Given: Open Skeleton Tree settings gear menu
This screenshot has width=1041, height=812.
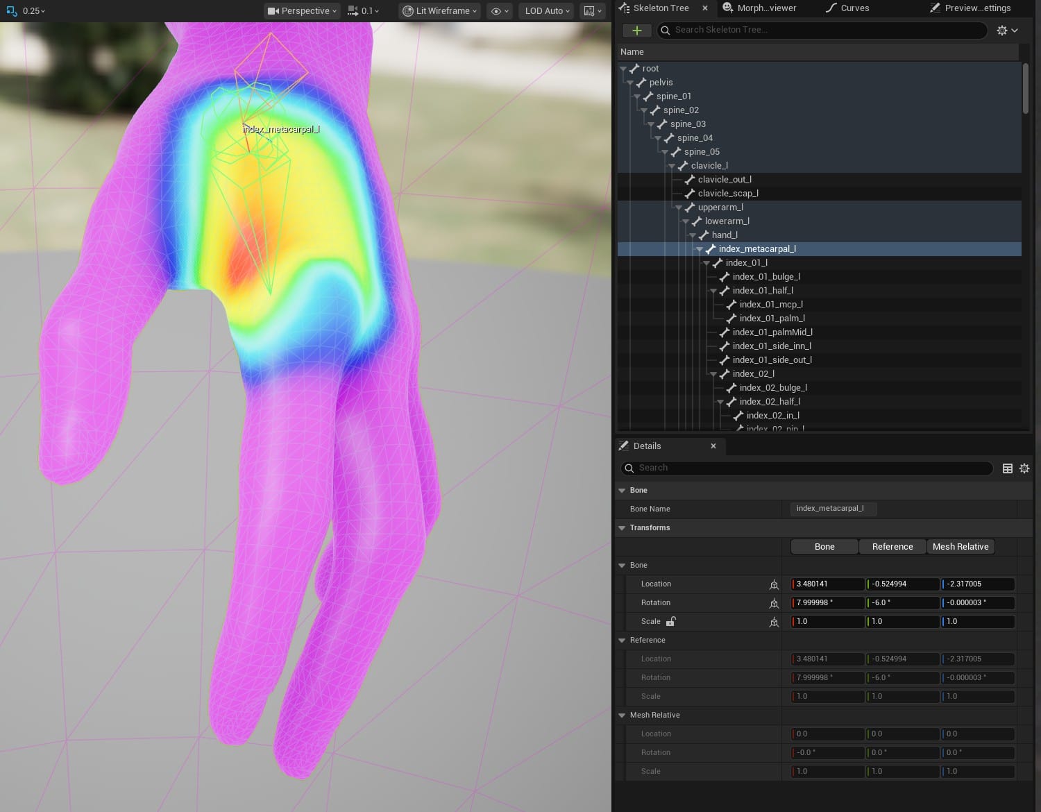Looking at the screenshot, I should pos(1006,31).
